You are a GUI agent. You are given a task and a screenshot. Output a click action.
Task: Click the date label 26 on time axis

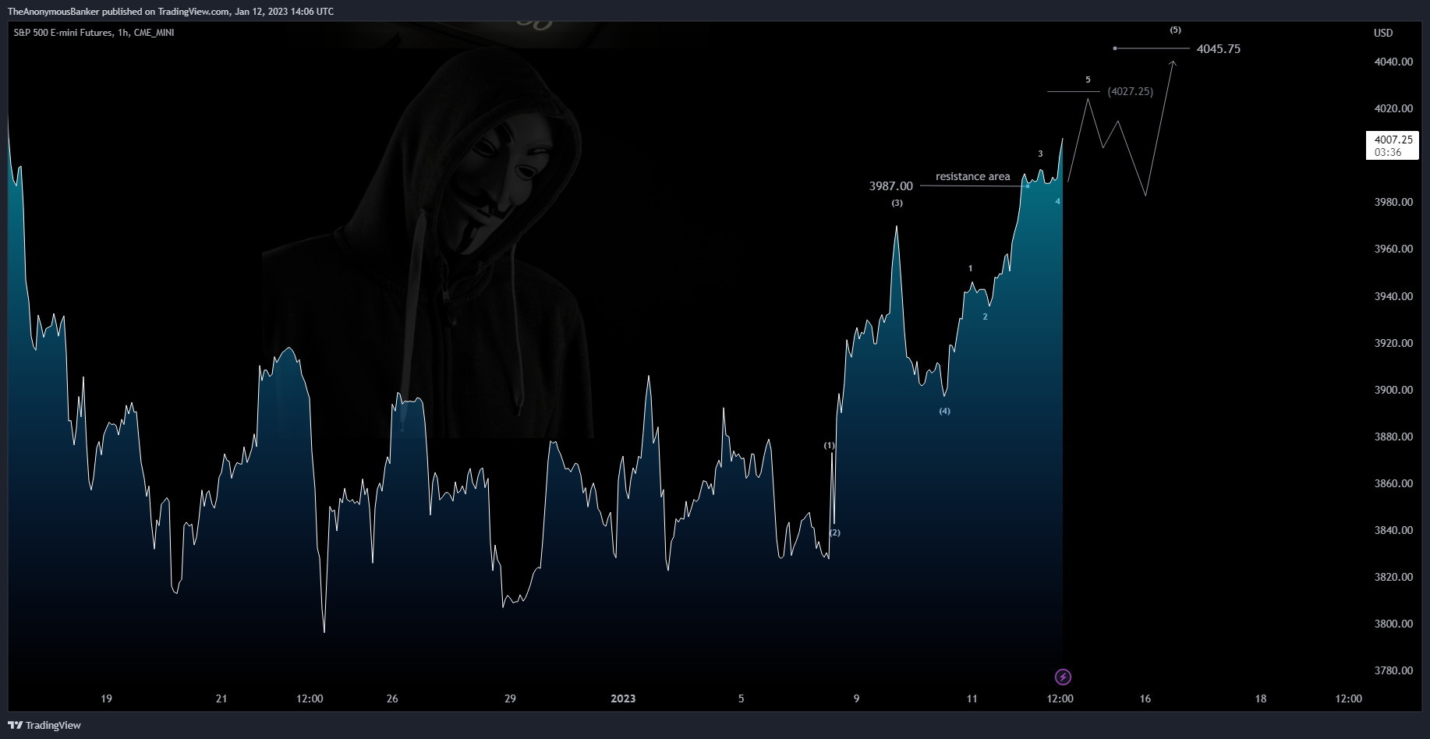coord(392,698)
